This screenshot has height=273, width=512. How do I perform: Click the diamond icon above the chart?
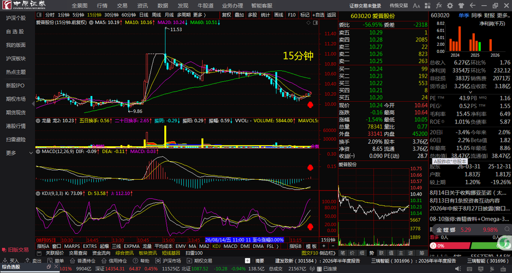[308, 22]
